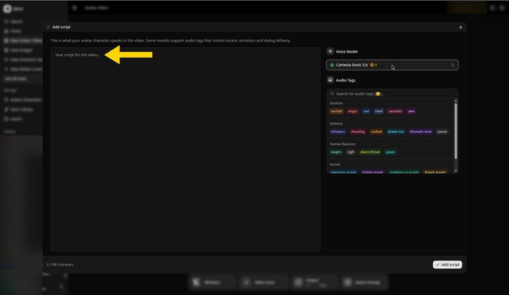
Task: Click the Delivery category label
Action: click(336, 124)
